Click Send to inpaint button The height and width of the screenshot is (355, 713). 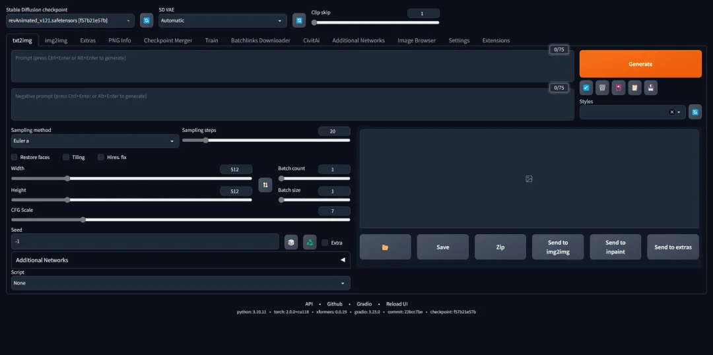coord(615,247)
